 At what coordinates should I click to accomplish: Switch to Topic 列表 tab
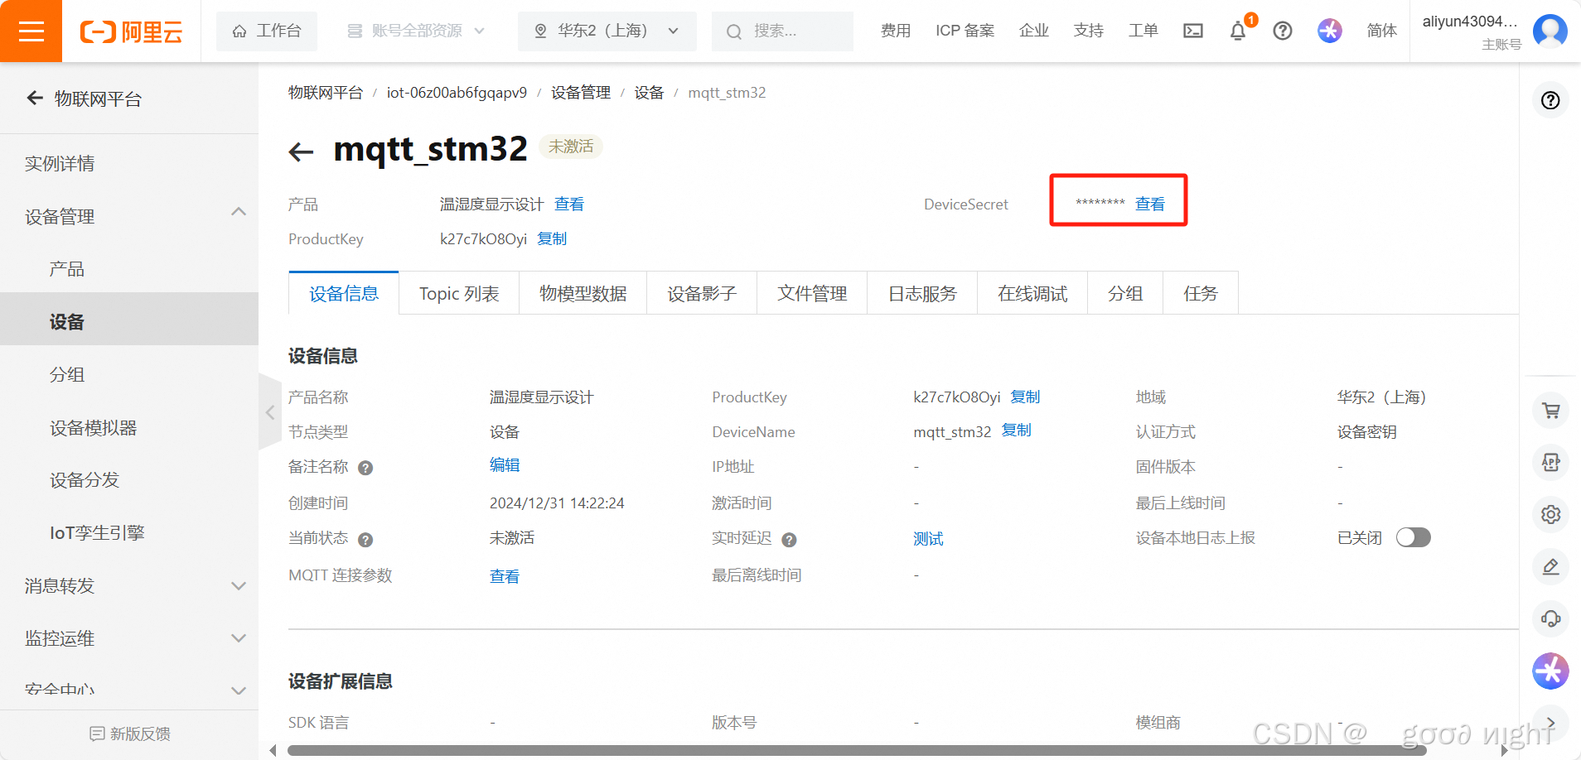[x=459, y=293]
